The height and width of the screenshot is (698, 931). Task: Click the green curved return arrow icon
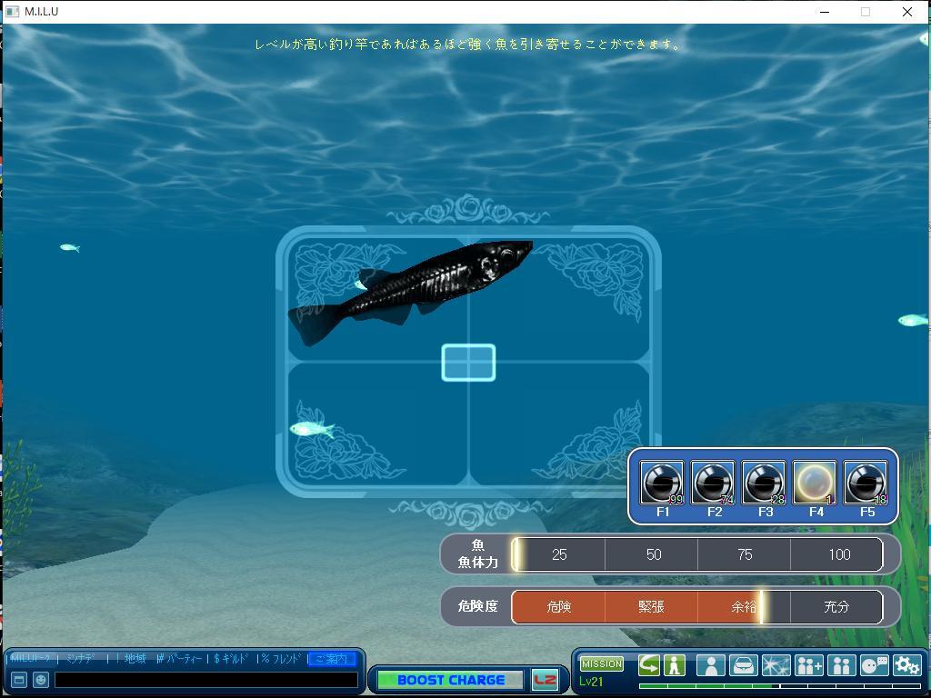[x=648, y=665]
